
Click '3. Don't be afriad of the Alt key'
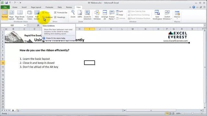point(39,67)
